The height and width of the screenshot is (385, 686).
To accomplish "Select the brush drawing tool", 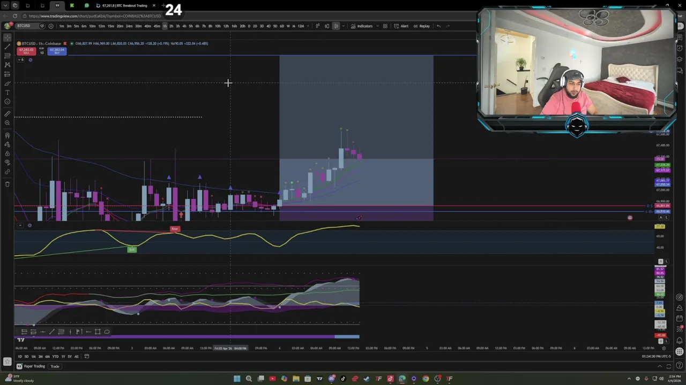I will (7, 83).
